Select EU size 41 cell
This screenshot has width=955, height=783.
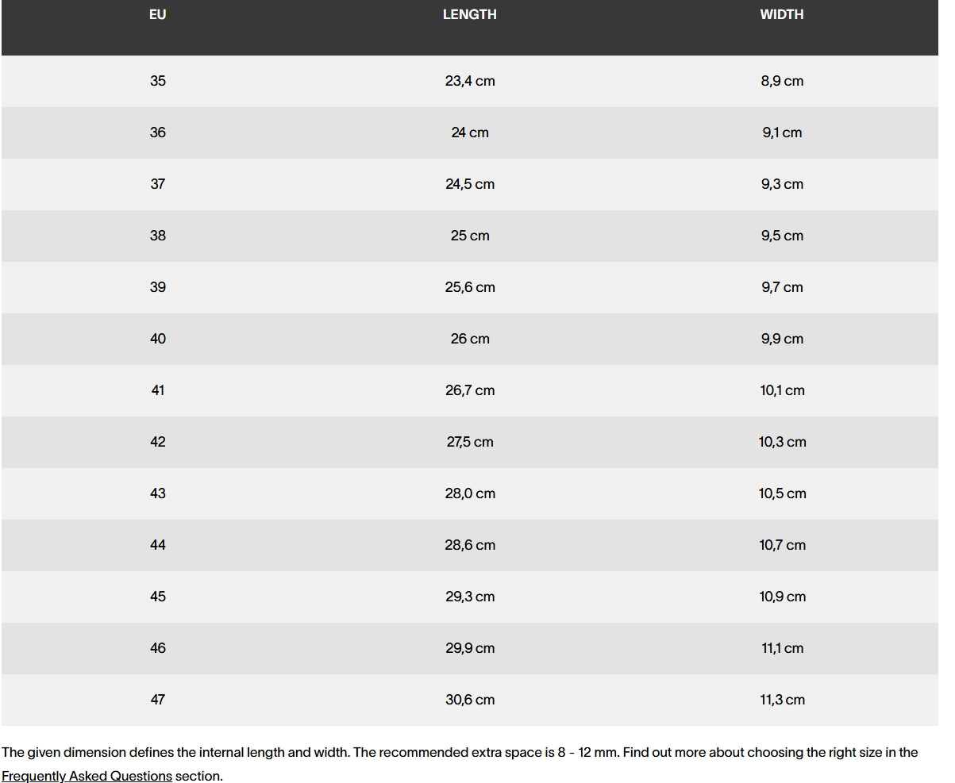coord(158,390)
